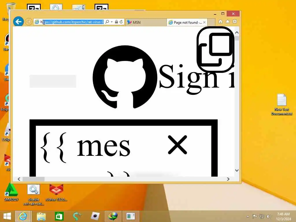Click the green snake taskbar icon
Viewport: 296px width, 222px height.
pyautogui.click(x=77, y=216)
